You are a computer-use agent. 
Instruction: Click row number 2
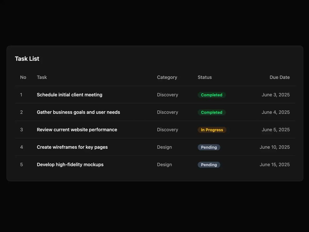coord(21,112)
